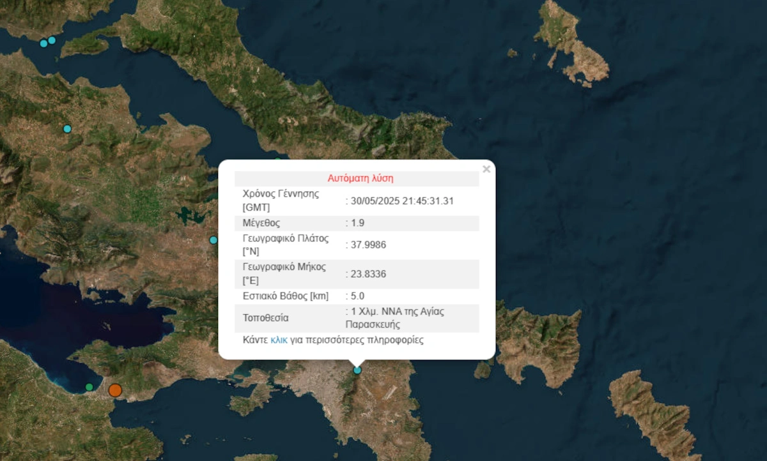The image size is (767, 461).
Task: Click the "Εστιακό Βάθος [km]" row label
Action: coord(285,296)
